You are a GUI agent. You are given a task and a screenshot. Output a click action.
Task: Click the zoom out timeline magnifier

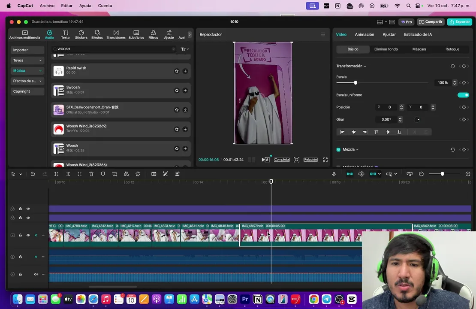point(422,174)
